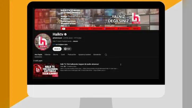
Task: Click the Halktv name under video title
Action: tap(62, 66)
